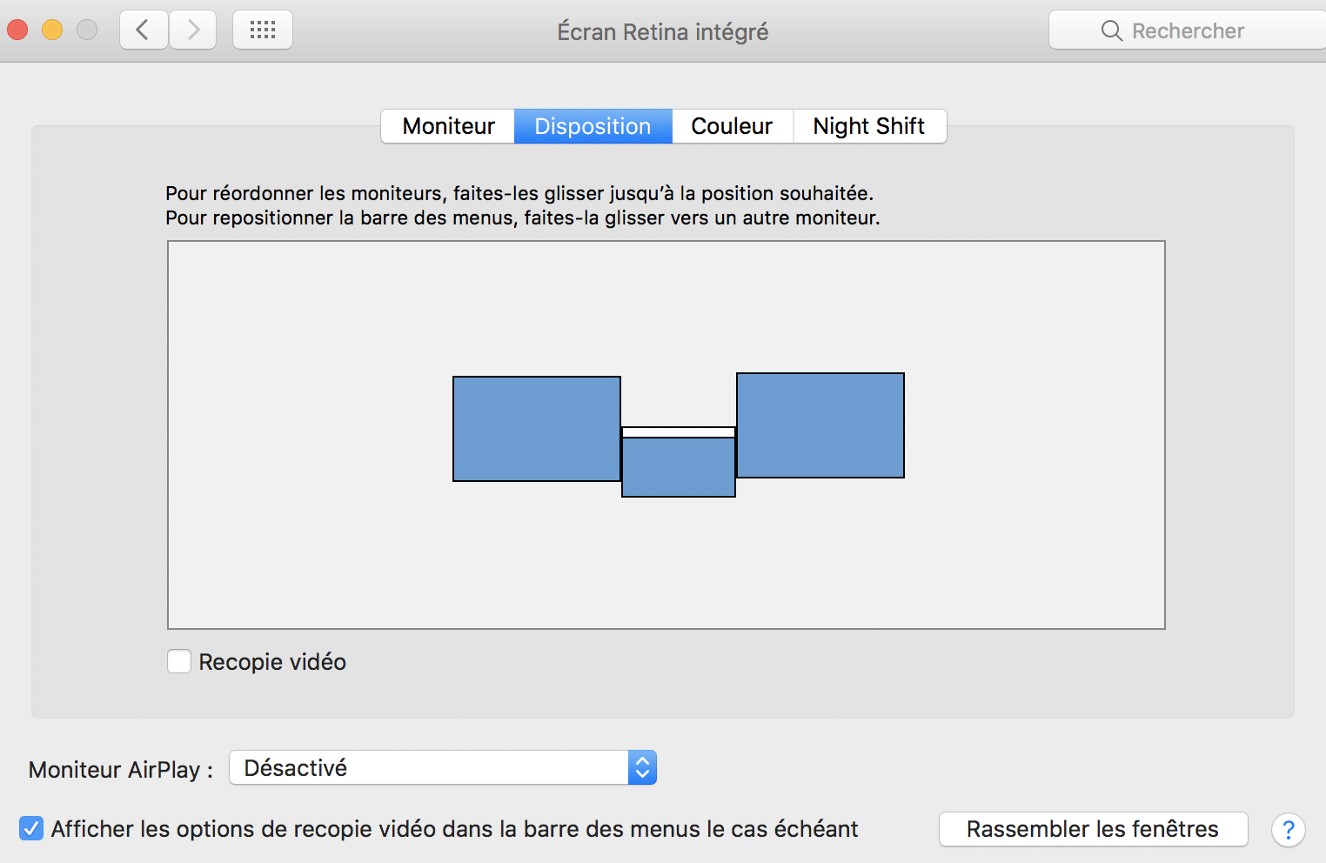Select the small center monitor rectangle

tap(679, 467)
